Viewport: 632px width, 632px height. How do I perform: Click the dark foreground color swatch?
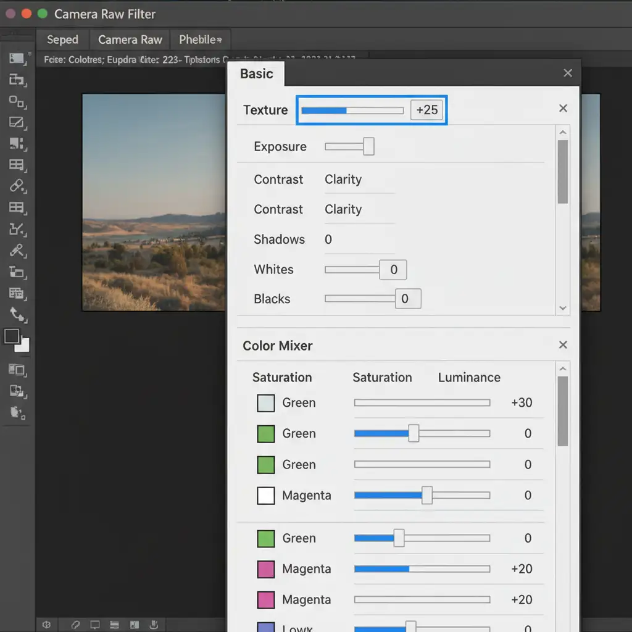point(12,336)
